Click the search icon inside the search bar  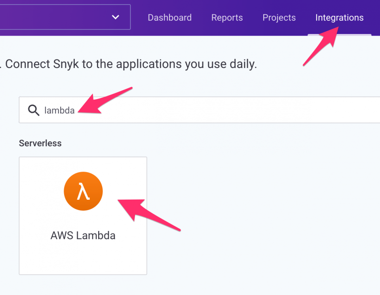pyautogui.click(x=33, y=110)
